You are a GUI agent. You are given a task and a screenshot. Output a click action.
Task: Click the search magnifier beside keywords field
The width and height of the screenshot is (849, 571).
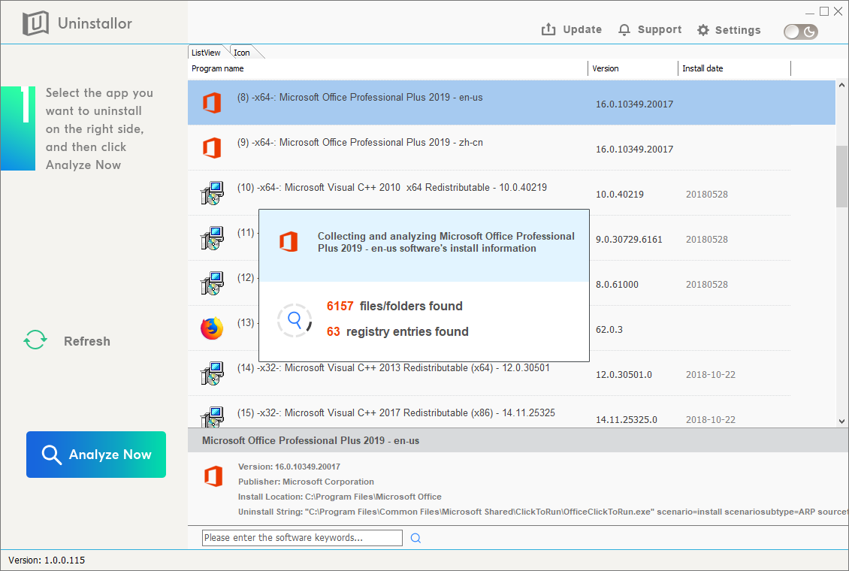point(415,538)
